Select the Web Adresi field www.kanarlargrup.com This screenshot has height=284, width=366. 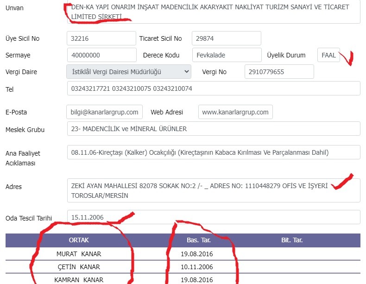pyautogui.click(x=235, y=112)
